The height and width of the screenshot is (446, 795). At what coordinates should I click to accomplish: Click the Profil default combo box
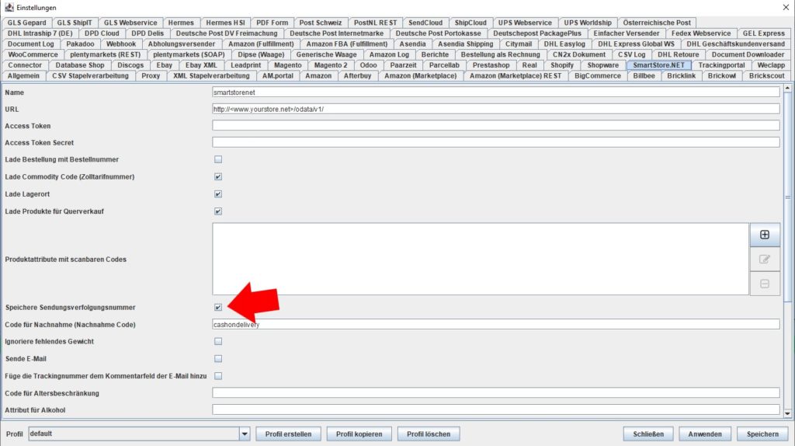click(x=139, y=434)
